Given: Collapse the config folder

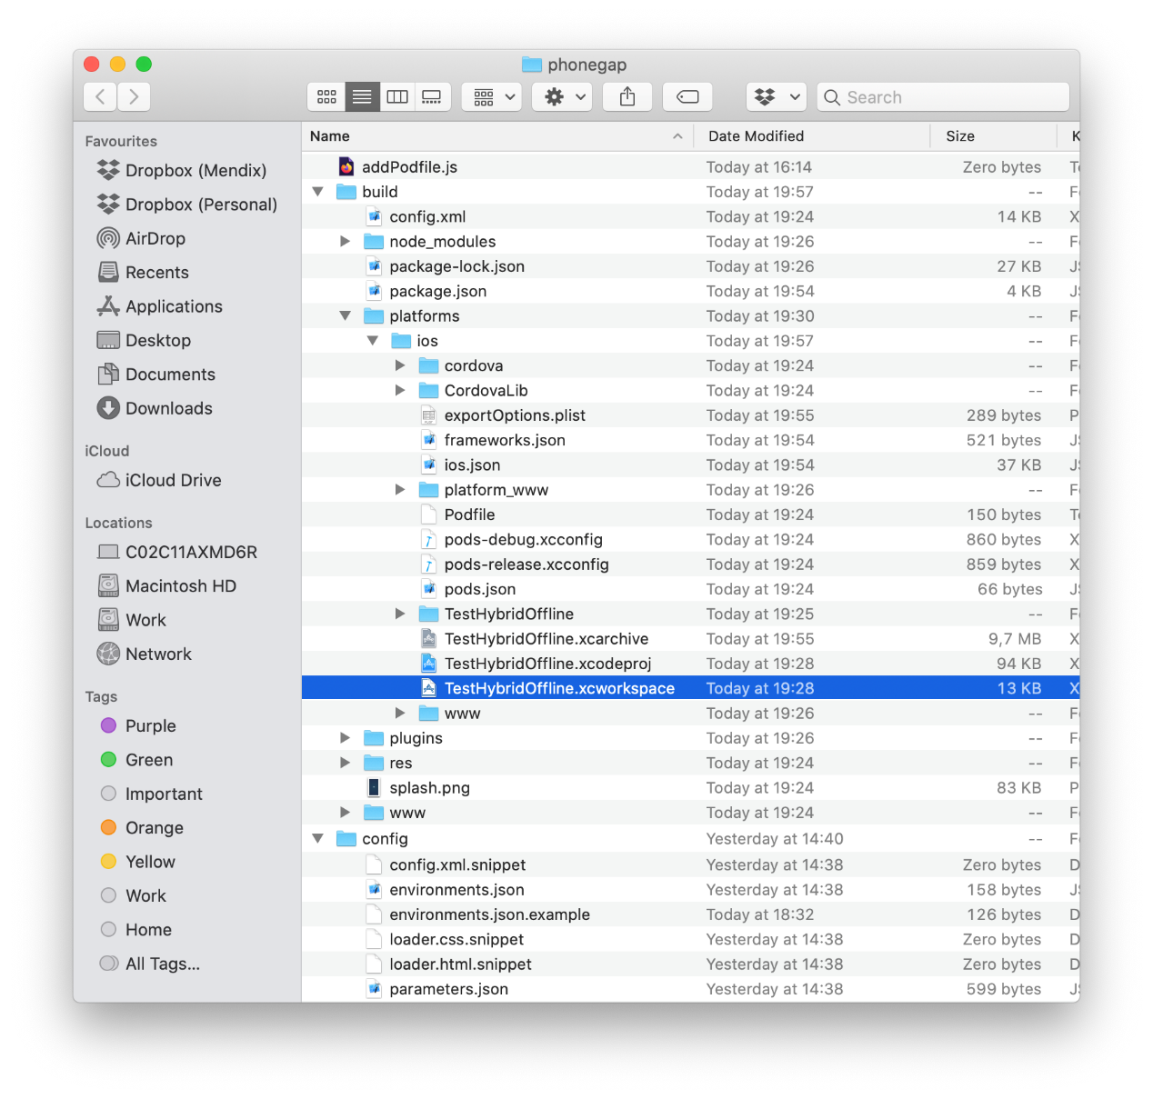Looking at the screenshot, I should point(317,839).
